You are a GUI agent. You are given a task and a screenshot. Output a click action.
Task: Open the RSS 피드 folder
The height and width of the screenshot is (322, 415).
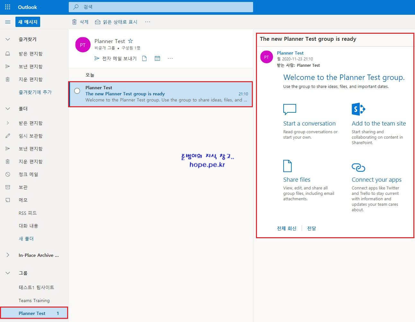tap(28, 213)
